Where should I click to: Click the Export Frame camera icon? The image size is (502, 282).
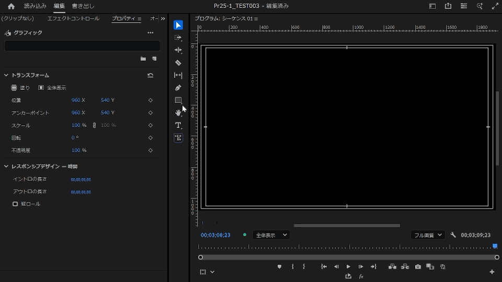pyautogui.click(x=418, y=267)
